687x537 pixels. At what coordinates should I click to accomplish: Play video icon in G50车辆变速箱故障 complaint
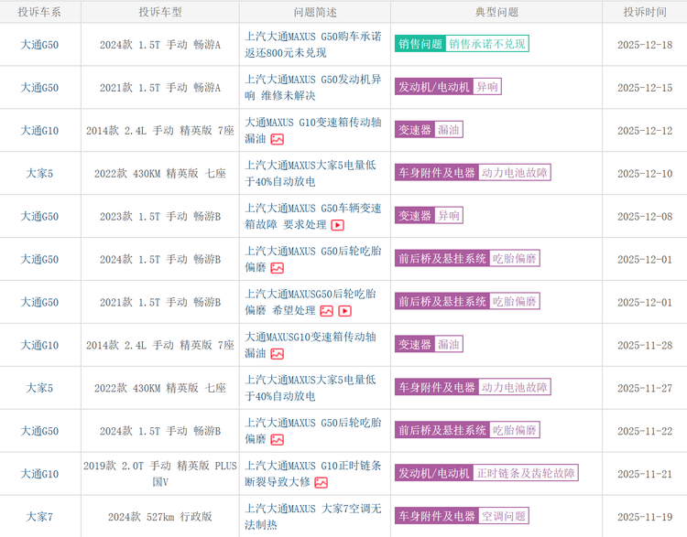coord(337,225)
